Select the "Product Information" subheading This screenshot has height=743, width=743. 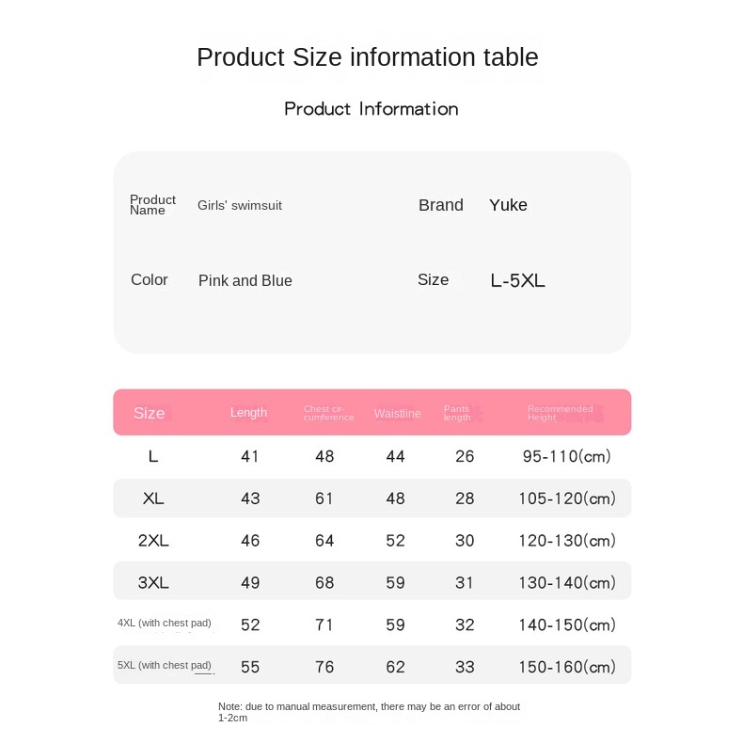[x=371, y=109]
